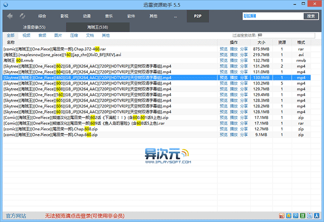Viewport: 324px width, 222px height.
Task: Select file '海贼王 608.rmvb'
Action: [18, 60]
